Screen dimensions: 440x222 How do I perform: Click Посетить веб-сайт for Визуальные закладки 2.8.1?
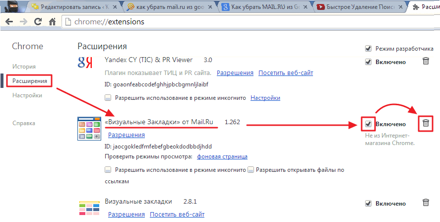click(x=177, y=215)
